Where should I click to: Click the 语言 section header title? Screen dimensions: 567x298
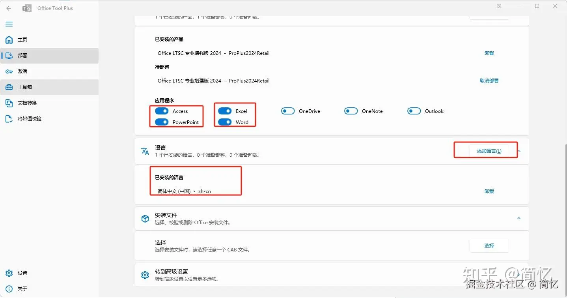click(x=160, y=148)
